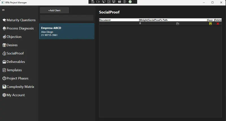
Task: Click the binding failures icon in toolbar
Action: pos(119,2)
